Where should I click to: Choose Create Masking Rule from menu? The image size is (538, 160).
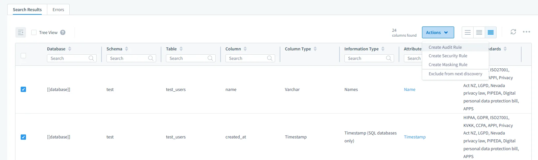pos(448,65)
